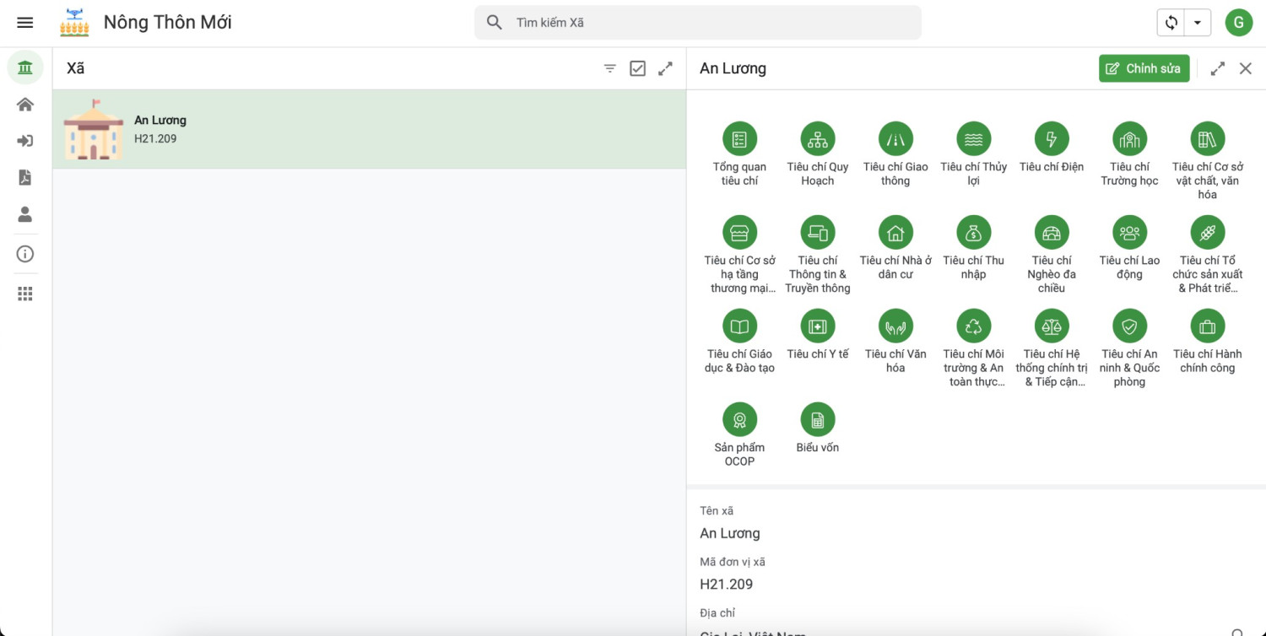The height and width of the screenshot is (636, 1266).
Task: Toggle multi-select checkbox in Xã list header
Action: [x=638, y=69]
